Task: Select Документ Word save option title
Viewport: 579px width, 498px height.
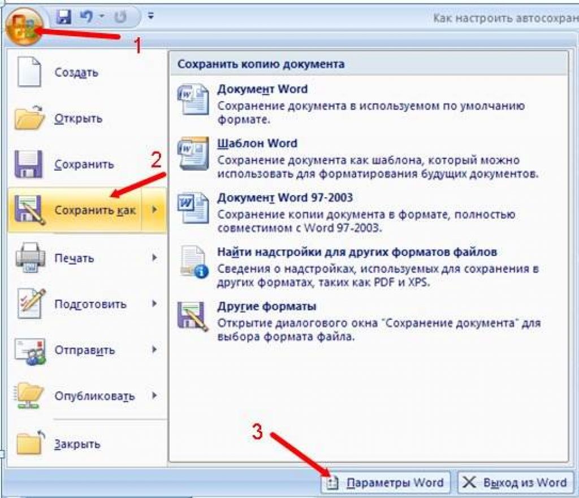Action: 262,89
